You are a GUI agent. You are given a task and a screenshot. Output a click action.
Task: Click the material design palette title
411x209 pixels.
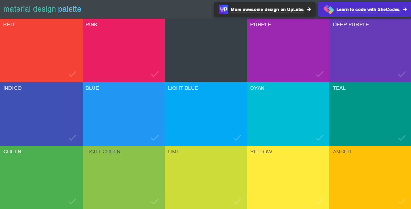[42, 9]
